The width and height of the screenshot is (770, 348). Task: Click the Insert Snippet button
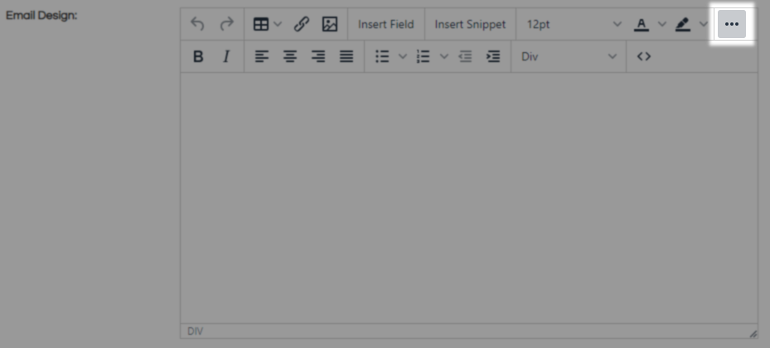point(470,24)
